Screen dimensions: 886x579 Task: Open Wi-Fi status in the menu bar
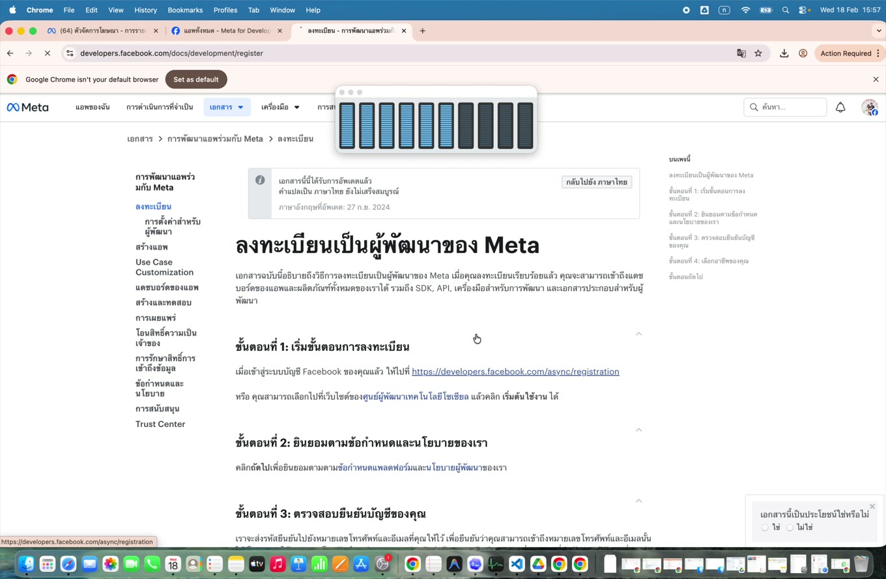tap(746, 10)
